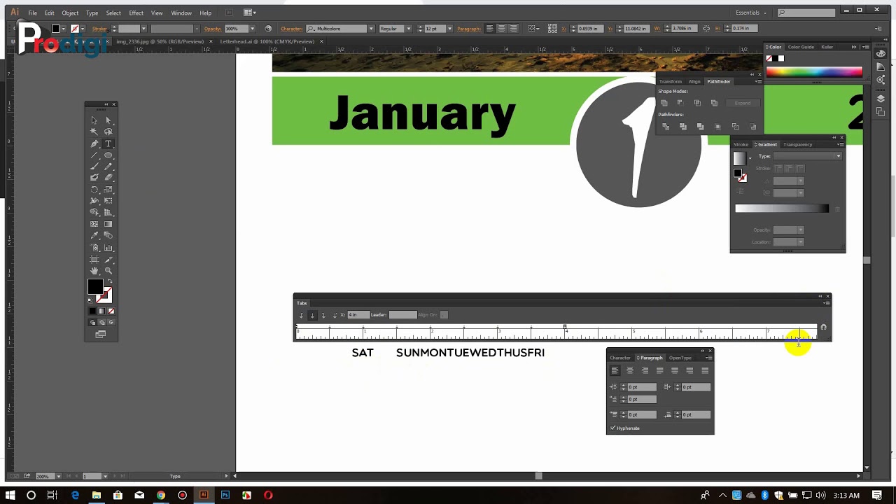Set paragraph align center in control bar
The width and height of the screenshot is (896, 504).
click(x=502, y=29)
